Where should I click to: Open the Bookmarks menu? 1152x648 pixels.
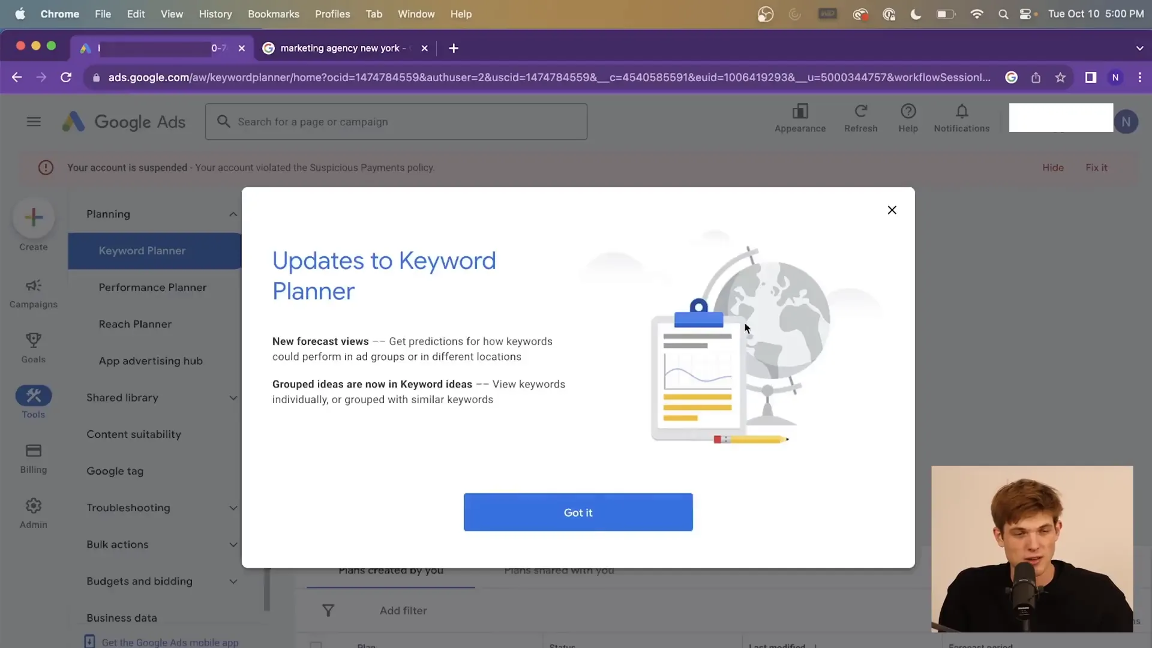[x=273, y=14]
